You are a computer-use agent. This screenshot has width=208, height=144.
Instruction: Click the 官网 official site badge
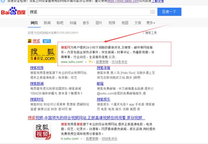[46, 41]
